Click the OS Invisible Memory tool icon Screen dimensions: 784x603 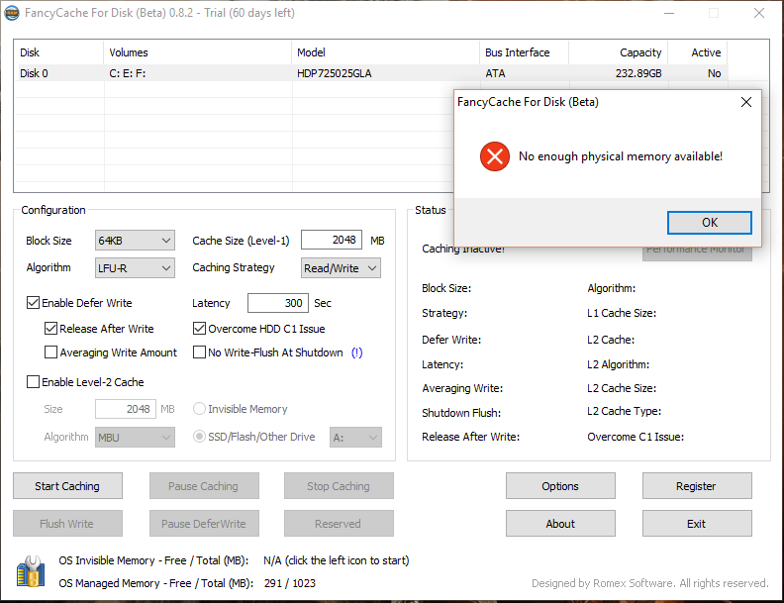point(31,571)
